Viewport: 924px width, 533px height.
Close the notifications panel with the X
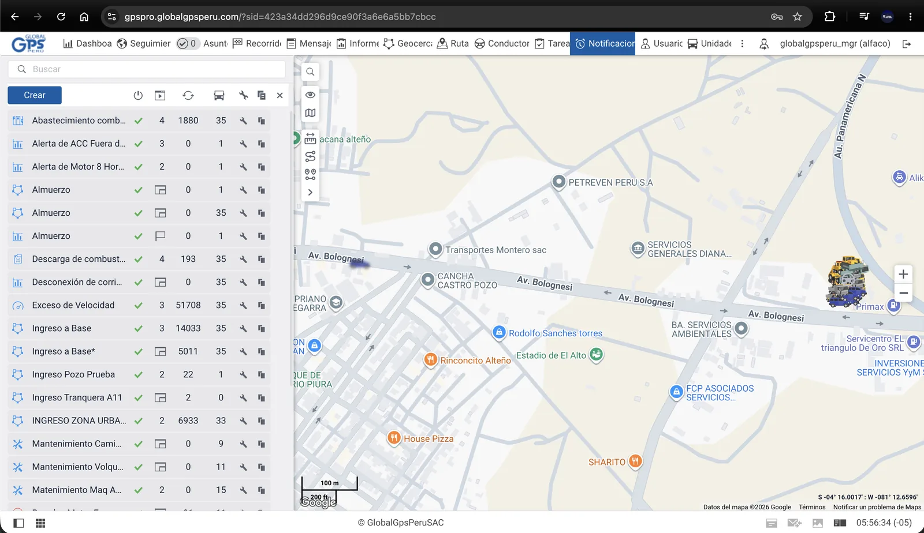280,95
